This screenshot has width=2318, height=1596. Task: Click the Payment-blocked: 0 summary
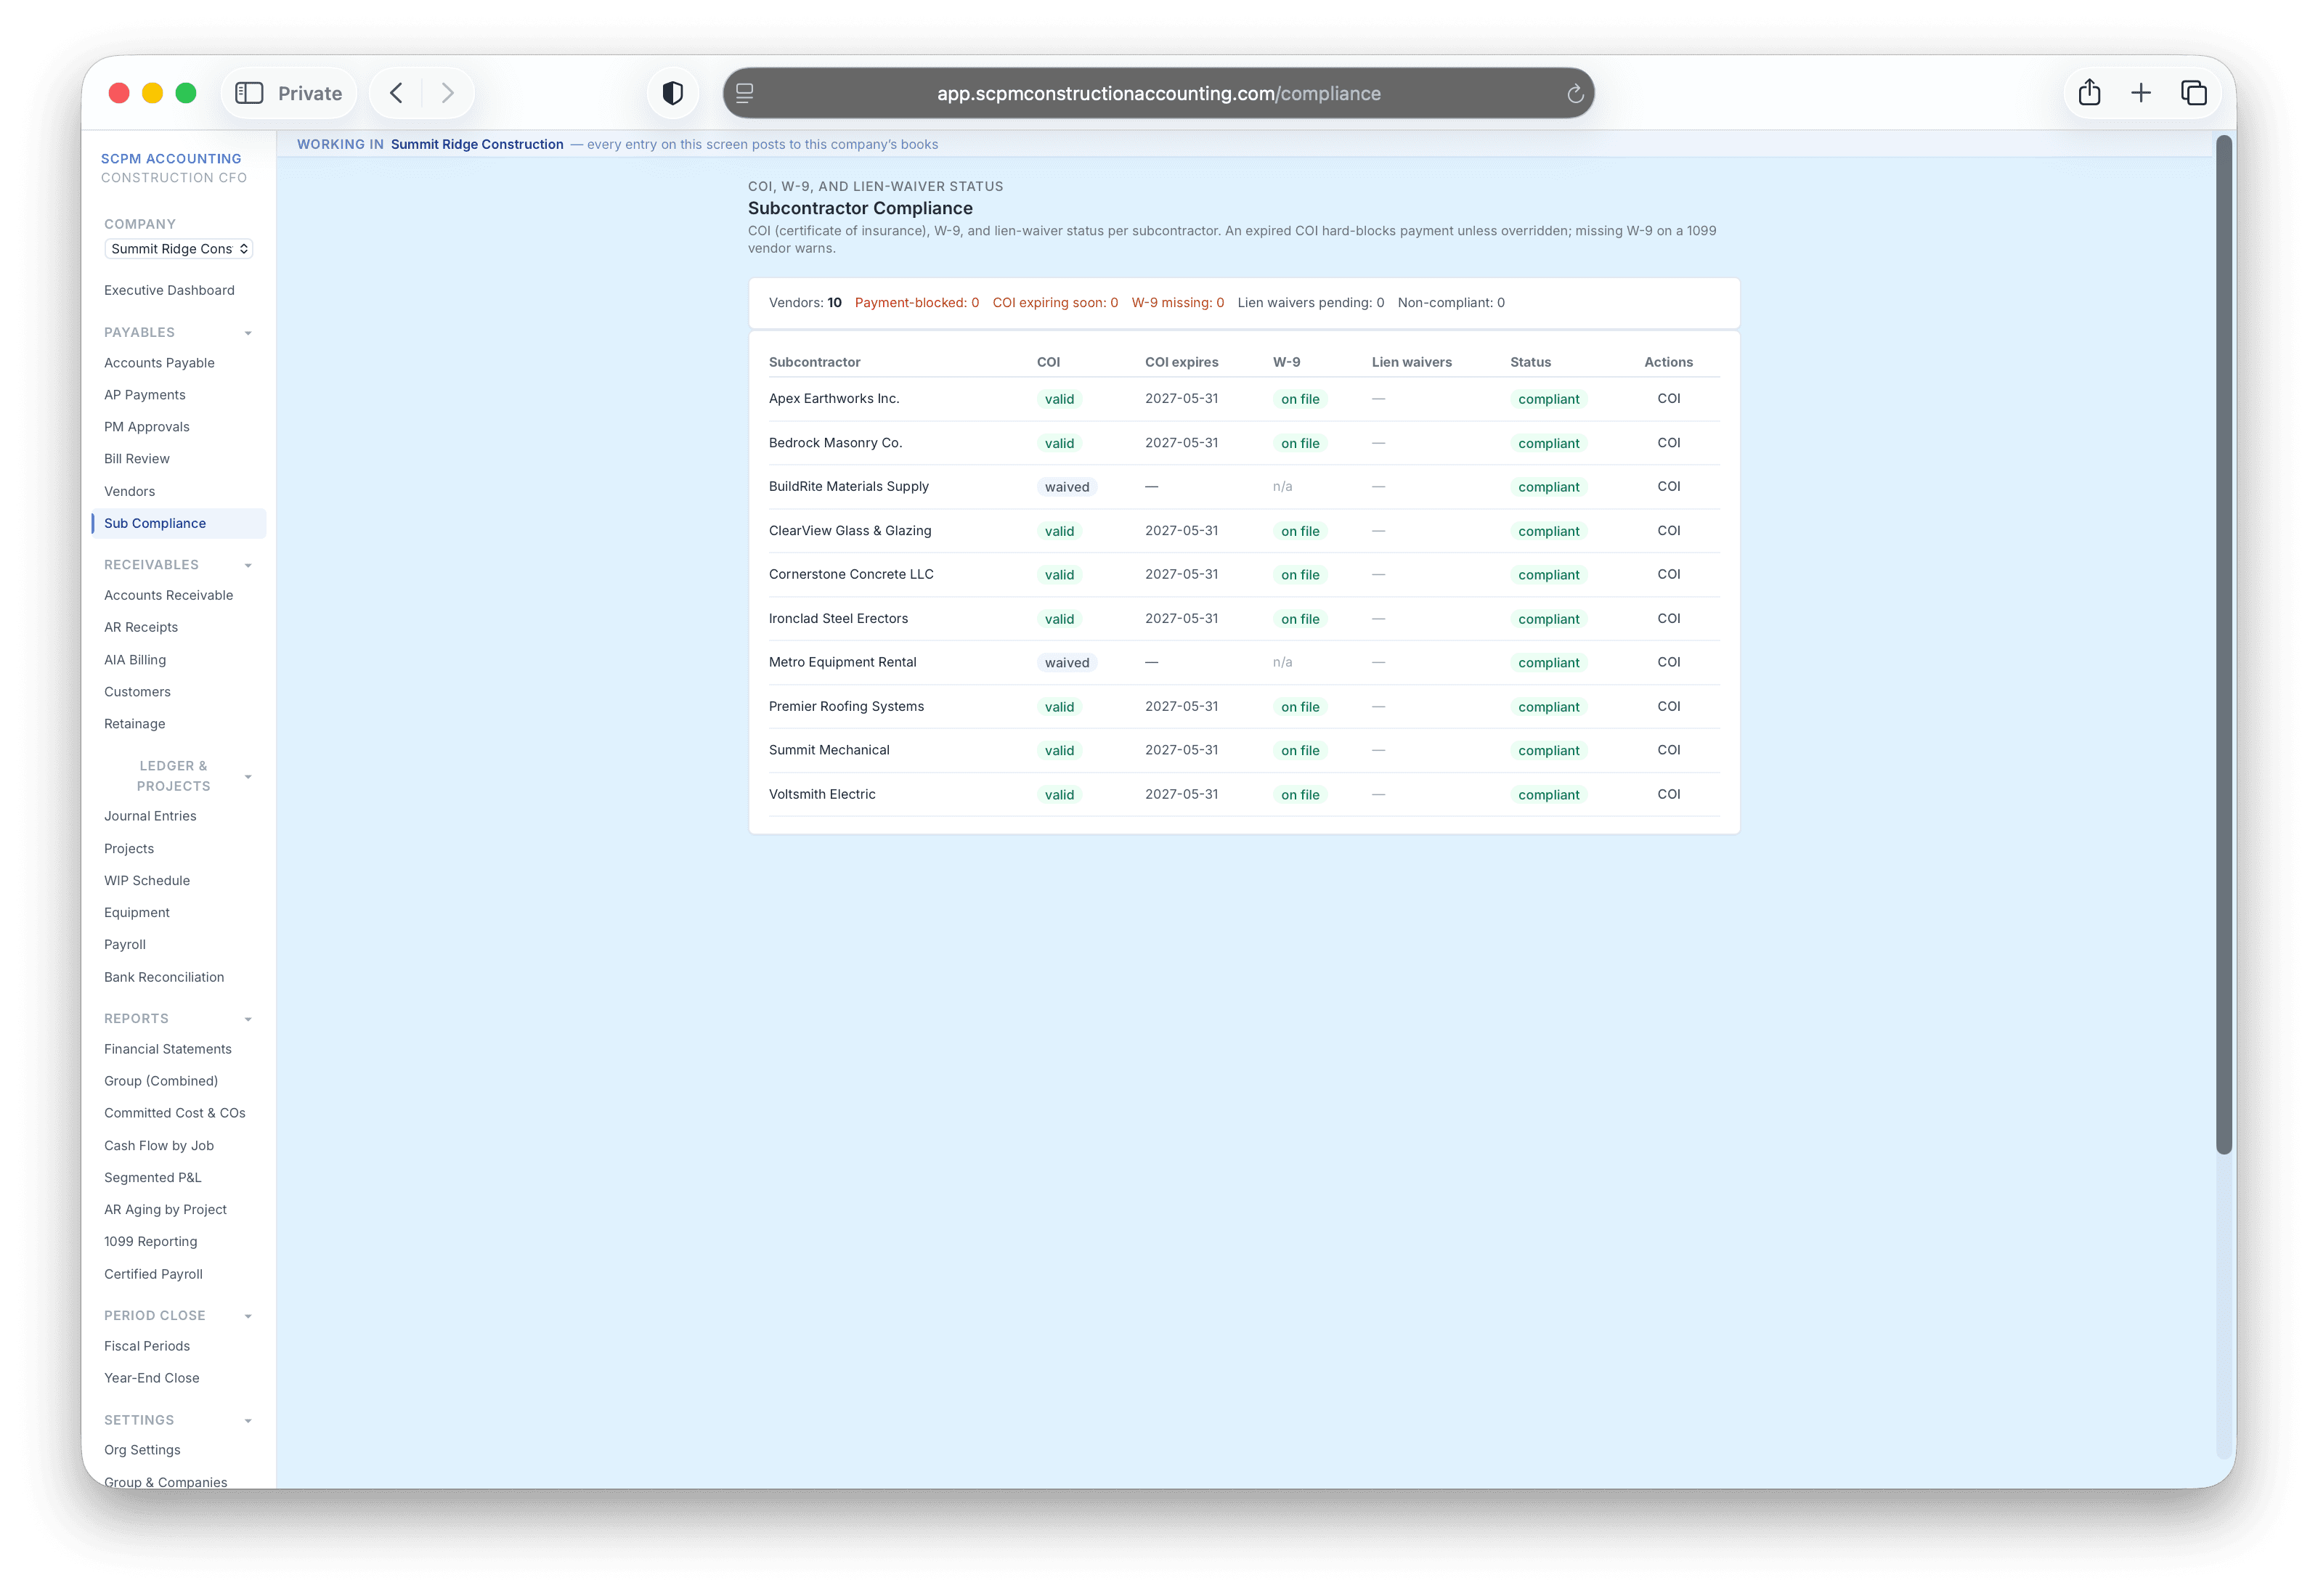(x=917, y=303)
